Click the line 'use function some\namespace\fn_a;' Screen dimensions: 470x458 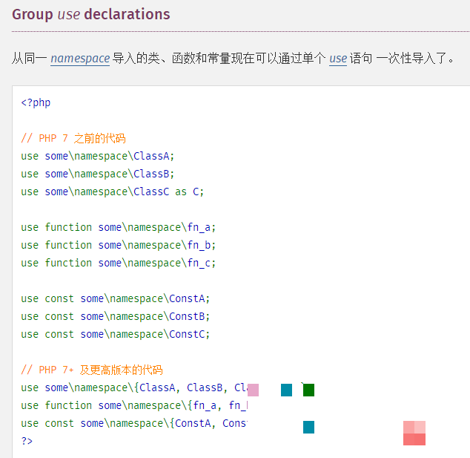(119, 227)
